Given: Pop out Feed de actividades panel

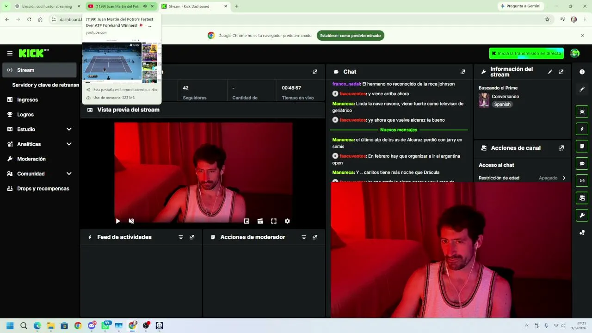Looking at the screenshot, I should pos(192,237).
